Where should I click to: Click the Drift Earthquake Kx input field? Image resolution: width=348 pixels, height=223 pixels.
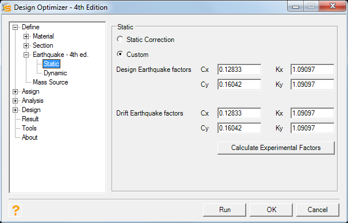[312, 113]
